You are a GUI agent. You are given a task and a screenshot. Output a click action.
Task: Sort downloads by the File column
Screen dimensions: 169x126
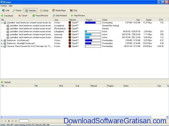[x=27, y=20]
